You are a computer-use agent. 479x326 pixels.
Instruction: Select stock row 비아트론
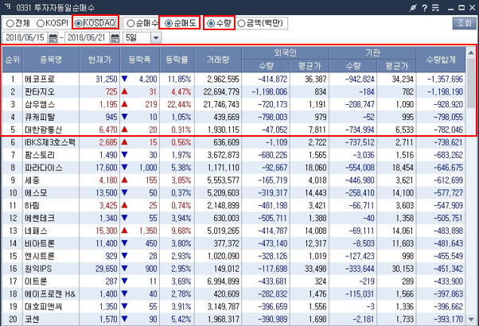234,243
